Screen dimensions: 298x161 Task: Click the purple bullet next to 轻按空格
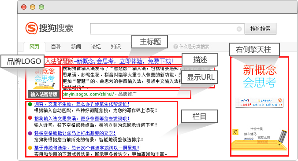pos(30,133)
